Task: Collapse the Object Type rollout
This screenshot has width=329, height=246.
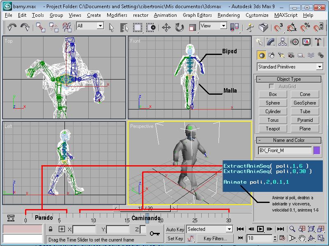Action: tap(289, 79)
